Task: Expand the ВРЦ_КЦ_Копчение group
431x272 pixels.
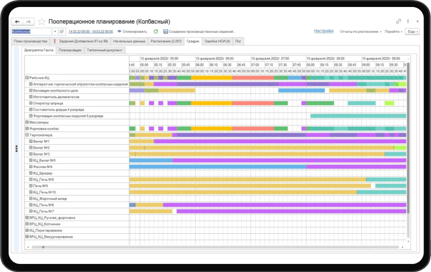Action: click(27, 224)
